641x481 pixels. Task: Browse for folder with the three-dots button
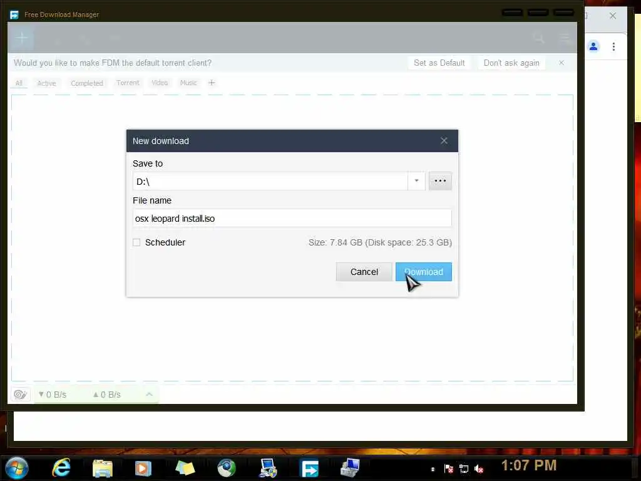pos(440,181)
